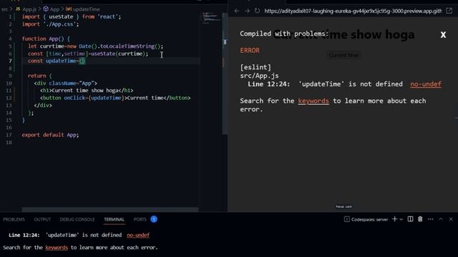Dismiss the compile error overlay X
This screenshot has width=458, height=257.
point(443,35)
